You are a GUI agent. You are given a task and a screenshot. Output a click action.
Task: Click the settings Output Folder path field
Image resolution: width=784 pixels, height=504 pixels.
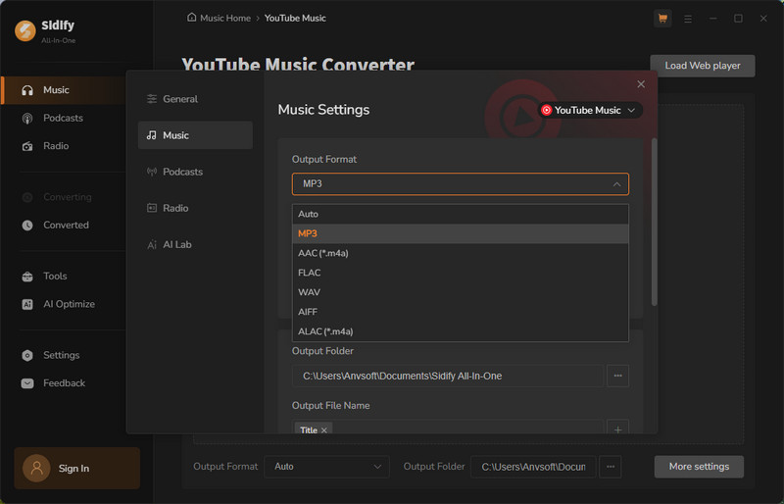tap(448, 376)
